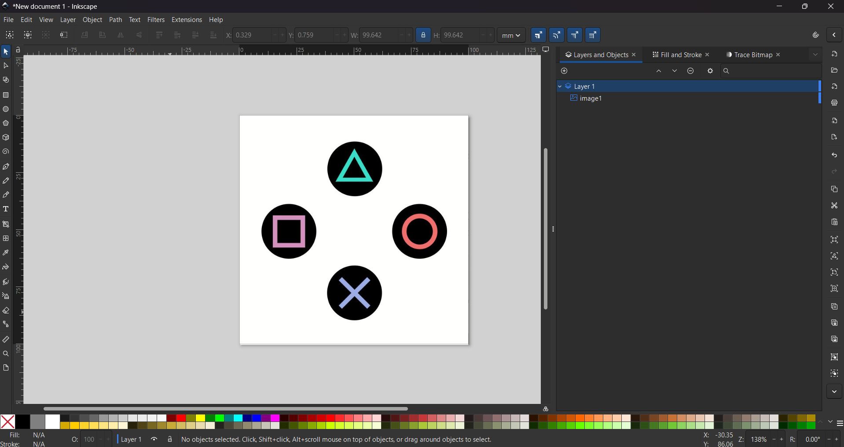Select the Paint Bucket tool

pos(6,267)
